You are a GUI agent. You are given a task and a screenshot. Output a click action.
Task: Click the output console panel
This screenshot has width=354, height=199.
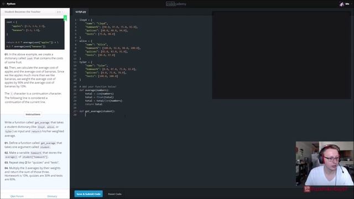(282, 55)
